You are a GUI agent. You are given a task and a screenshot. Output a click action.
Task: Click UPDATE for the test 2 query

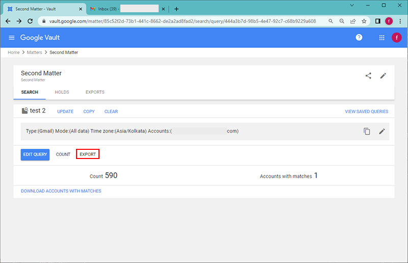click(x=65, y=112)
